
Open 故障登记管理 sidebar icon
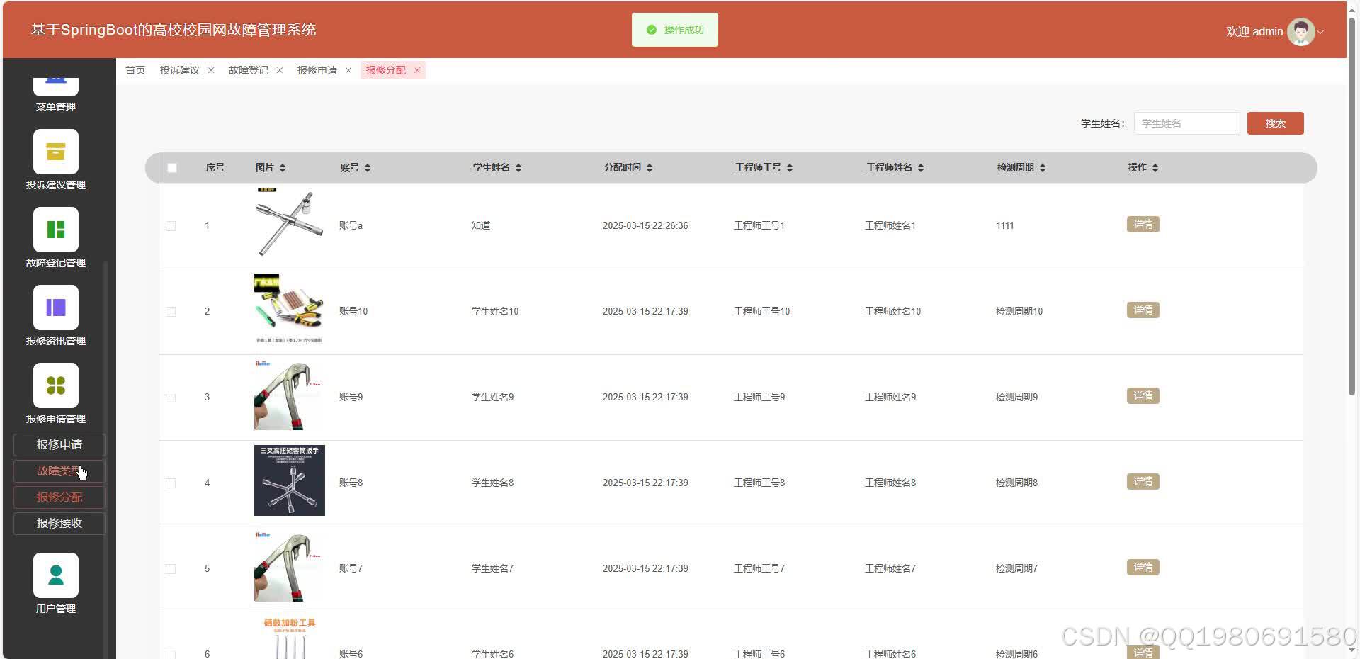56,230
